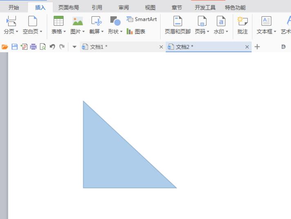
Task: Insert a Comment (批注)
Action: (242, 25)
